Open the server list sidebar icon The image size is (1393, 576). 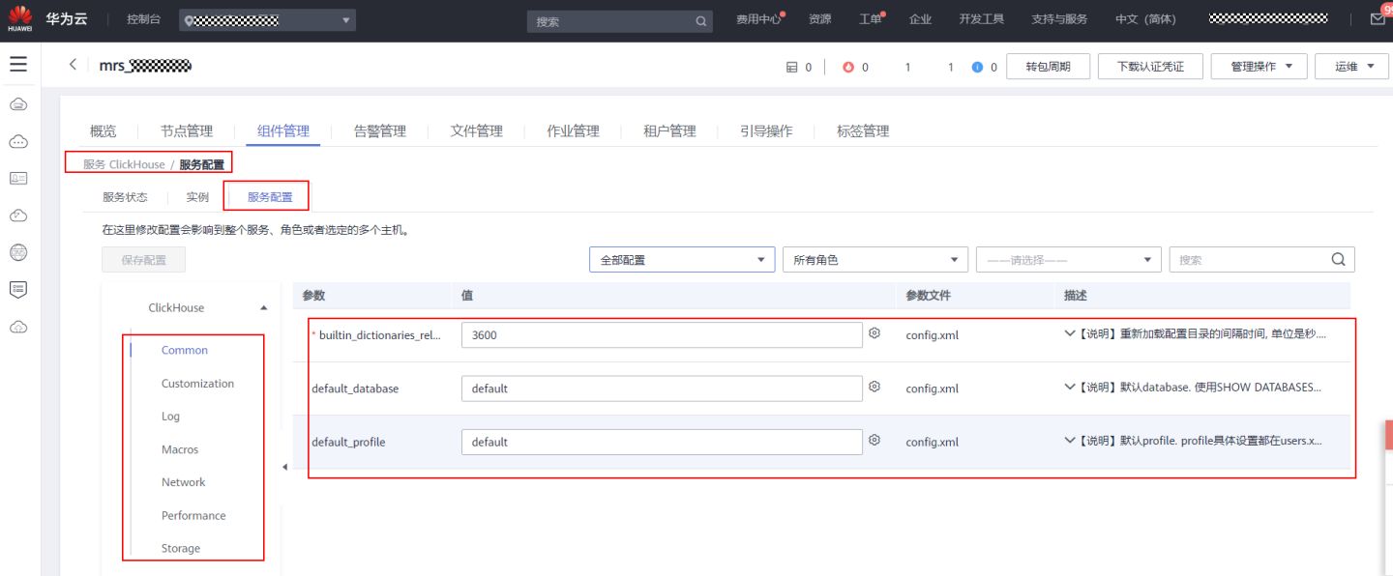(x=18, y=178)
